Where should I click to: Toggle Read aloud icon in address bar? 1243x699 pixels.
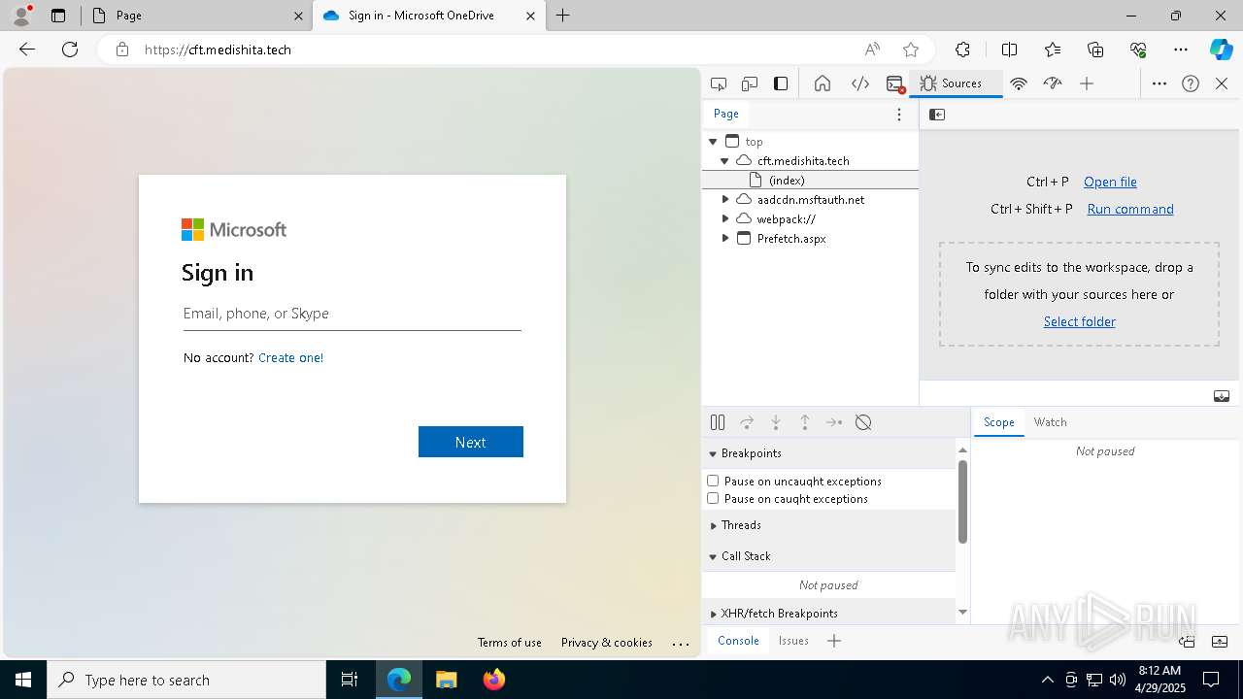pos(872,50)
